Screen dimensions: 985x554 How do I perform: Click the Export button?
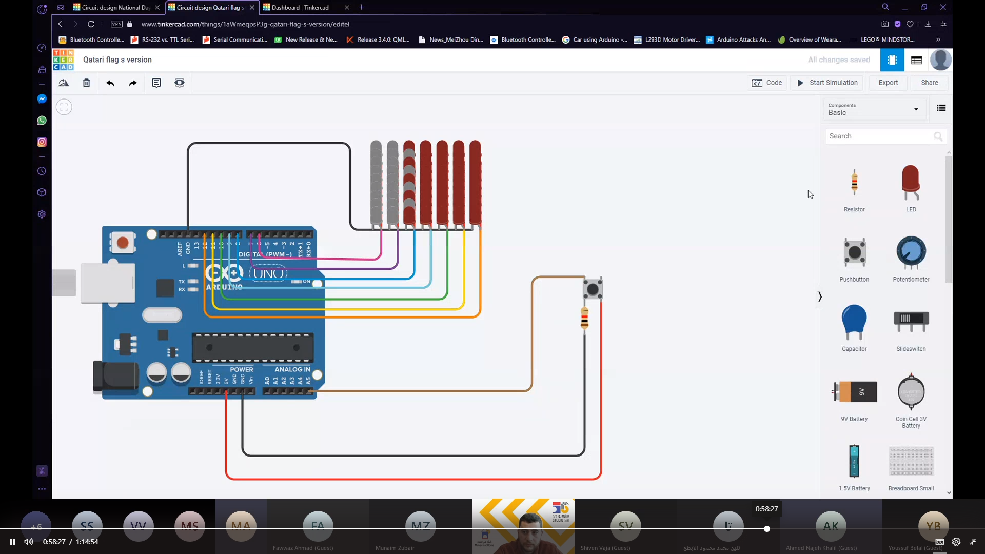click(x=888, y=83)
